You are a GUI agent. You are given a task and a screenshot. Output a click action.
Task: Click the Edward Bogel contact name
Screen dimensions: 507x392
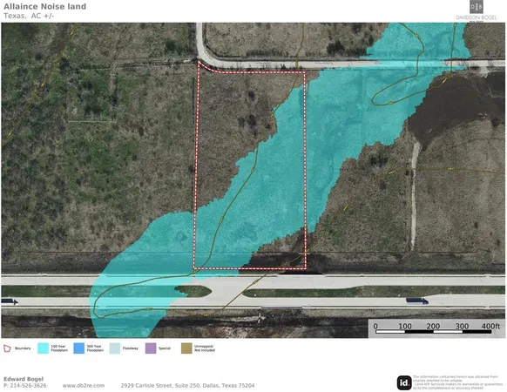(24, 379)
